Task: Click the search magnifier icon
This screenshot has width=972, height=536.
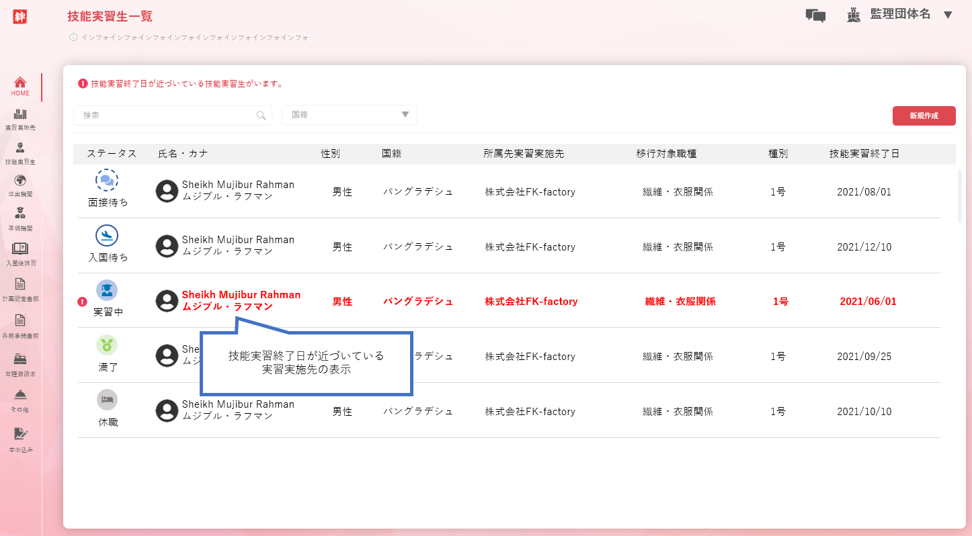Action: click(x=261, y=116)
